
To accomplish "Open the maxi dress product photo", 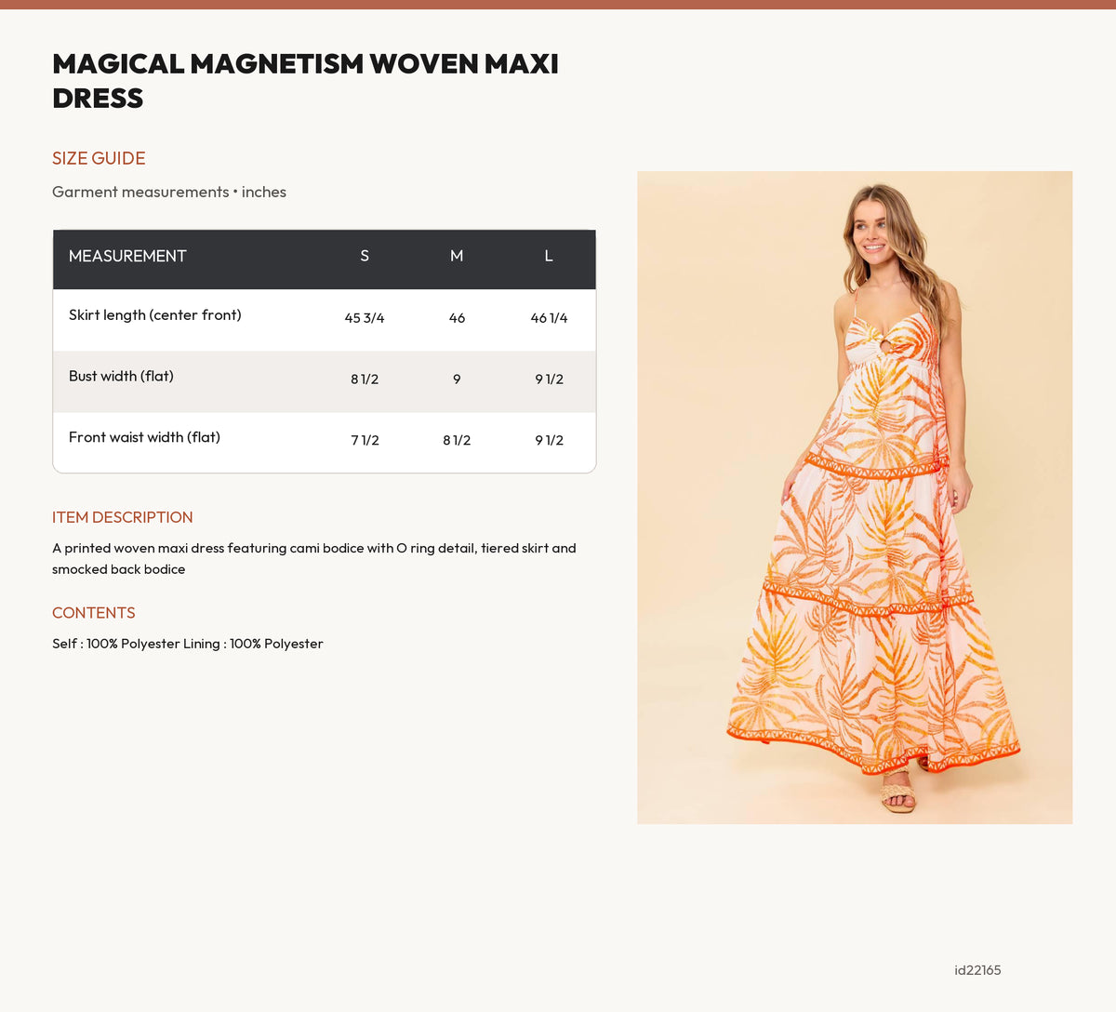I will [x=855, y=498].
